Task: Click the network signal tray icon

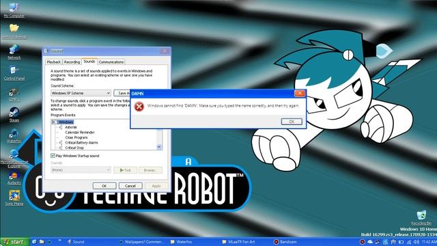Action: point(408,242)
